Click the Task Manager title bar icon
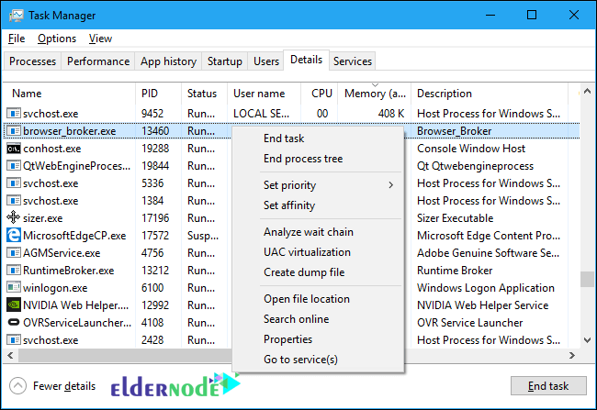 (x=16, y=16)
